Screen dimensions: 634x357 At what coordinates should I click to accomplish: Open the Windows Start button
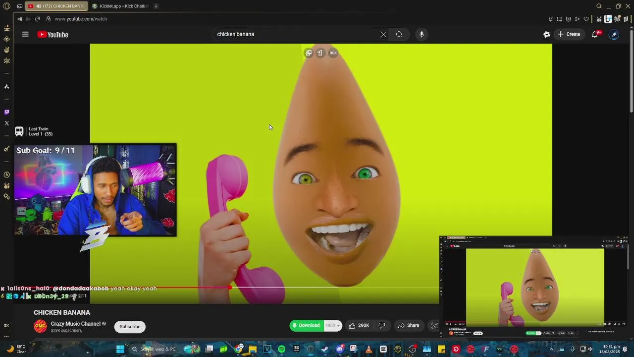point(120,349)
